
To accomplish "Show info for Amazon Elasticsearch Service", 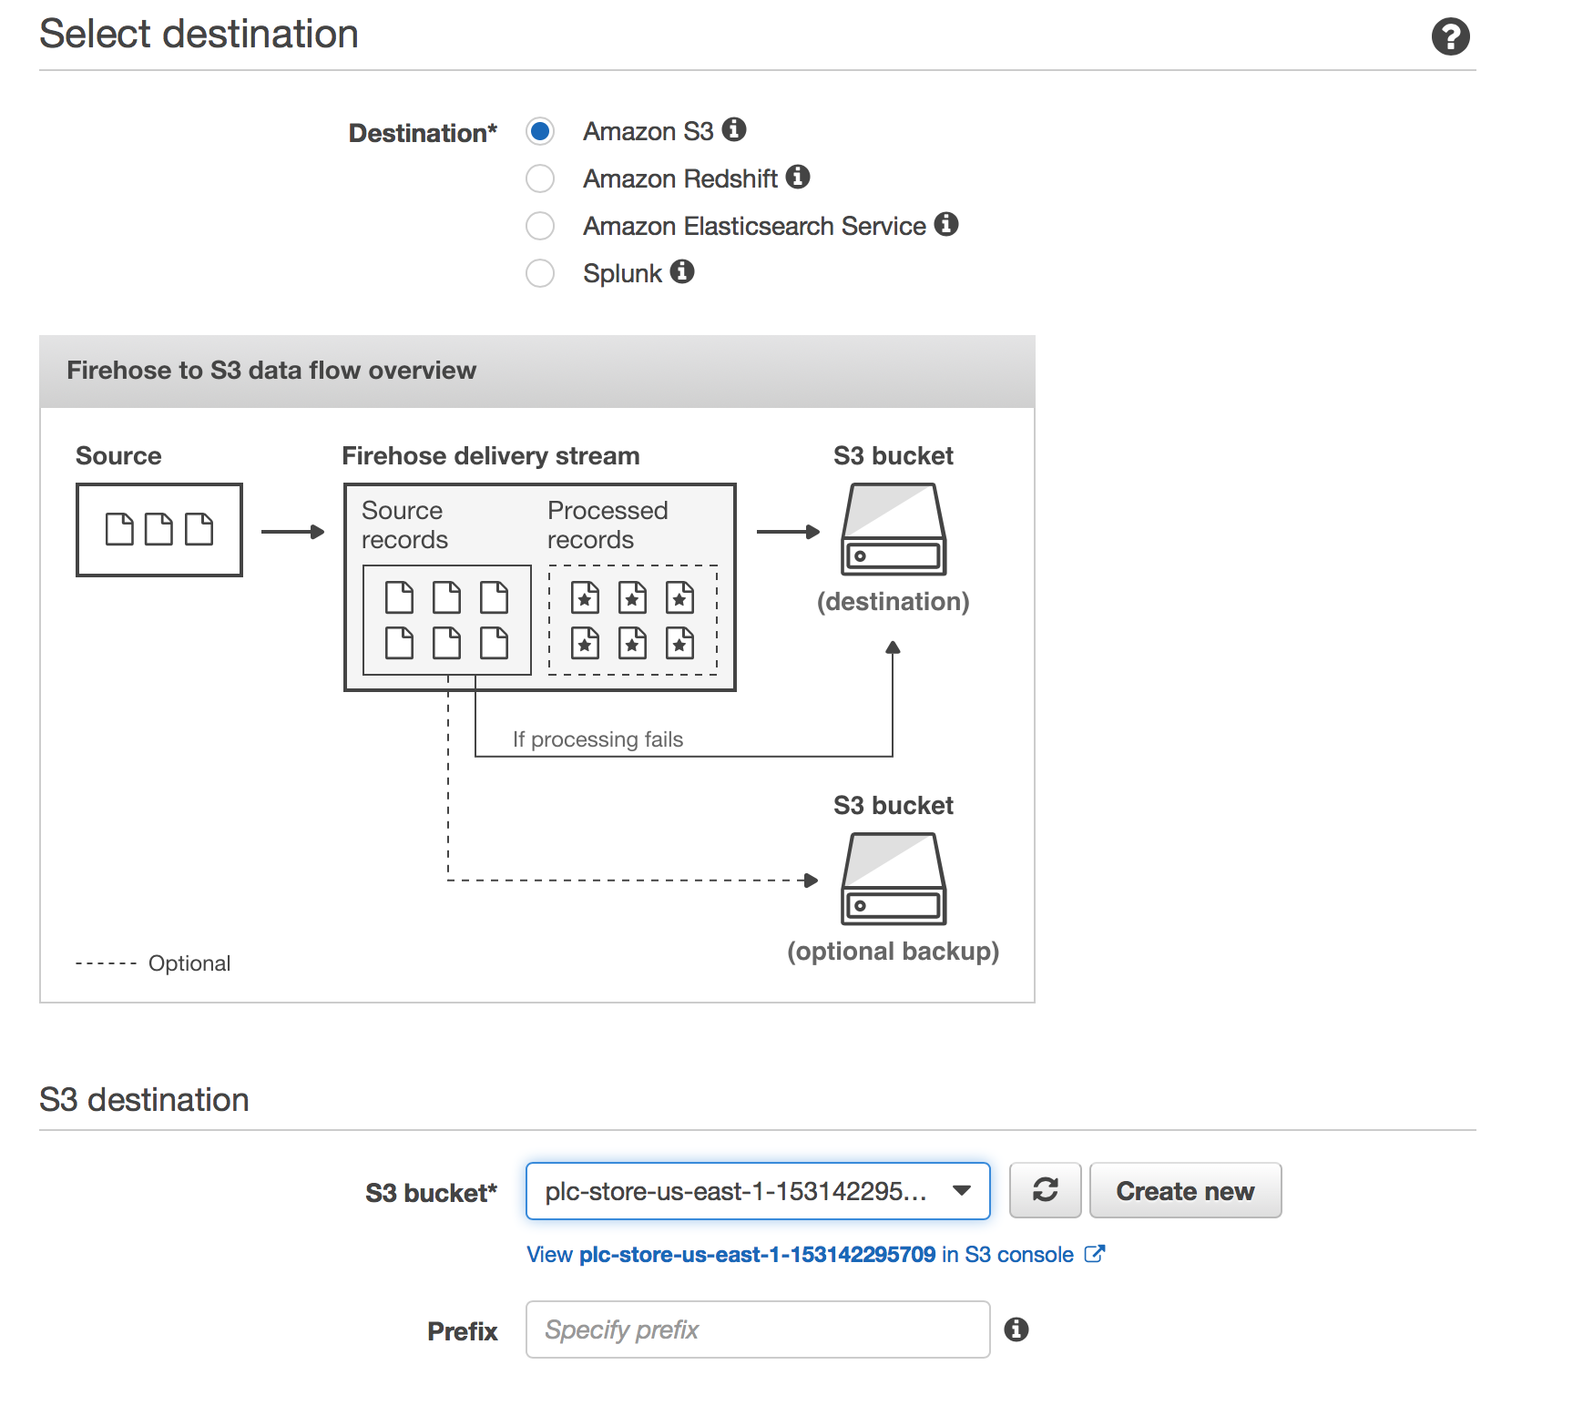I will pyautogui.click(x=946, y=224).
